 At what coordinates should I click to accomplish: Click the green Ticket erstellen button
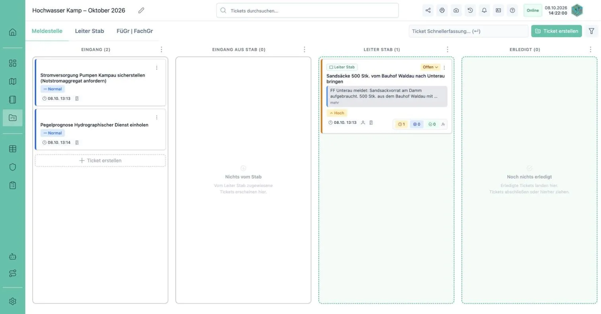[x=556, y=31]
